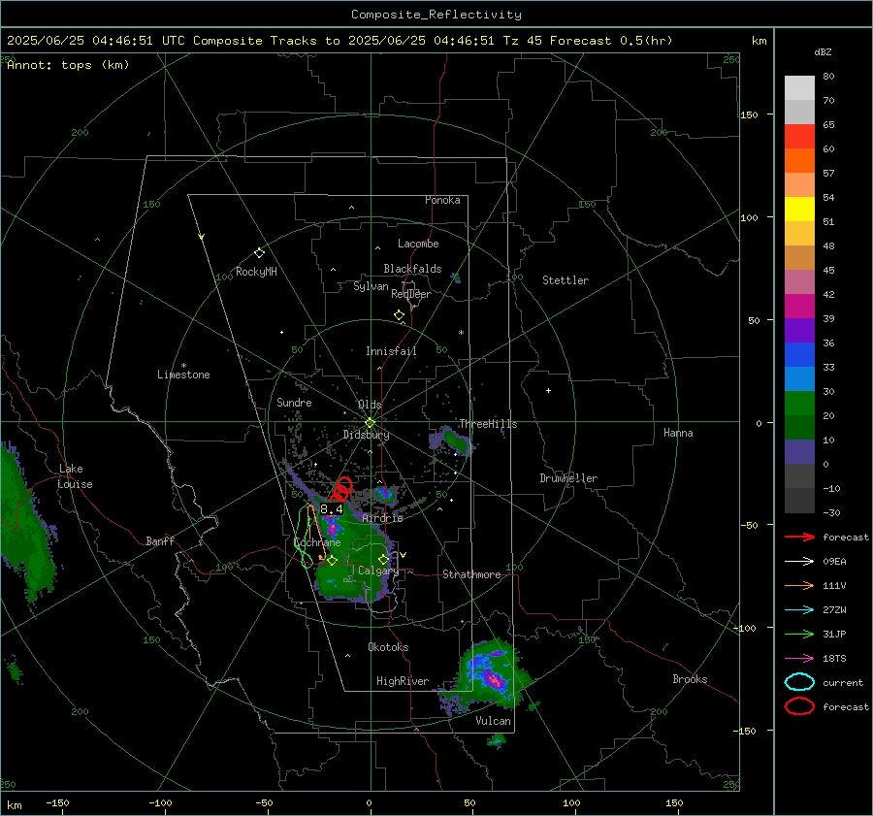This screenshot has width=873, height=816.
Task: Click the -150 tick on bottom axis
Action: tap(58, 802)
